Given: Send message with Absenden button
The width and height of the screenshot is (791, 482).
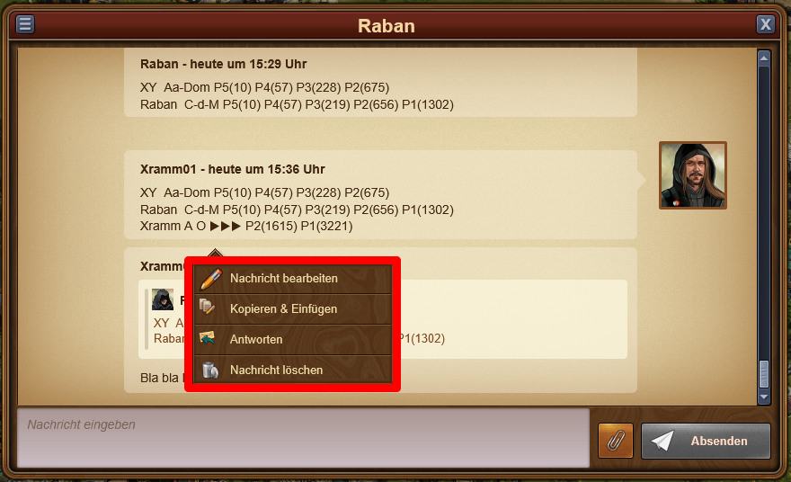Looking at the screenshot, I should 706,441.
